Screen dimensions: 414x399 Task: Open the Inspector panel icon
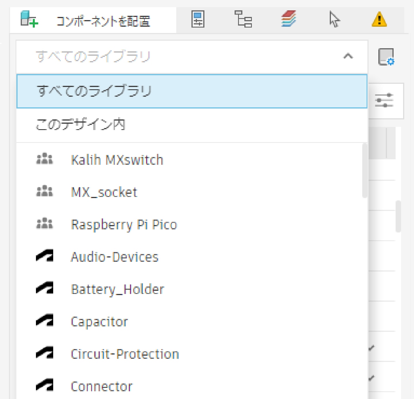198,19
